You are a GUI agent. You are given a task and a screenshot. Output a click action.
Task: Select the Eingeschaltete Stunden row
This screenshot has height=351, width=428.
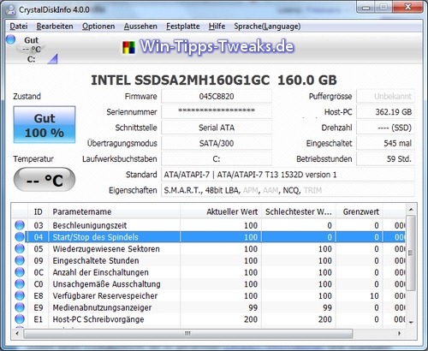[x=208, y=260]
